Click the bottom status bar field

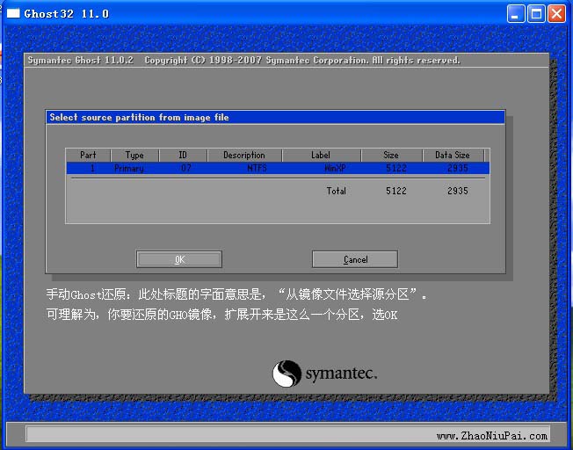pos(287,434)
